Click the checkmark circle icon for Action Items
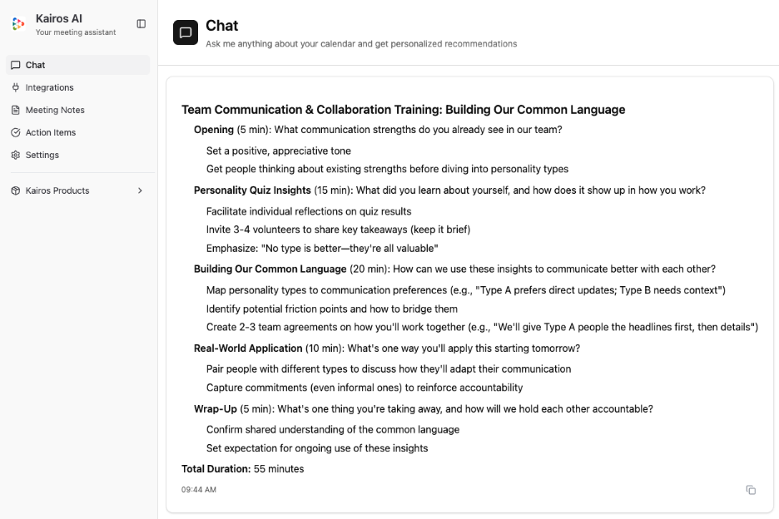 click(16, 132)
